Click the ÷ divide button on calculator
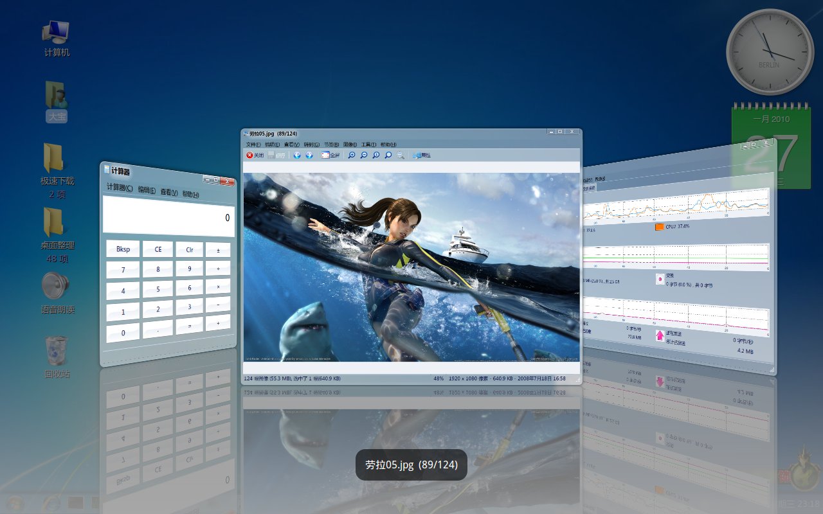823x514 pixels. [218, 268]
